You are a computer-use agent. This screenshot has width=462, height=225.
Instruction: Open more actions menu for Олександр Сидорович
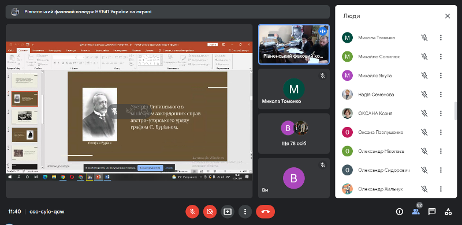[x=441, y=170]
